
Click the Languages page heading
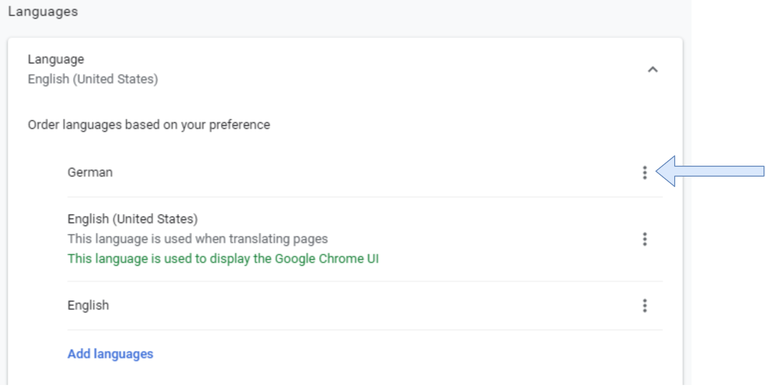click(x=43, y=11)
